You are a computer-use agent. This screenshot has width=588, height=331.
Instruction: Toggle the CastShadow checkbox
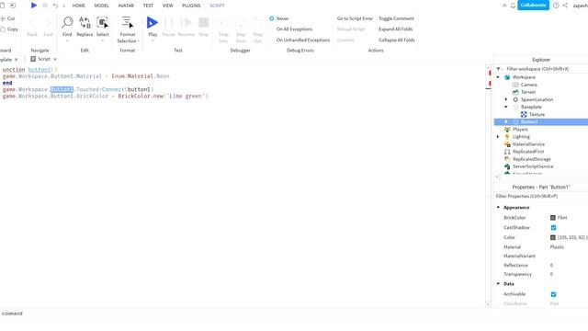tap(553, 228)
